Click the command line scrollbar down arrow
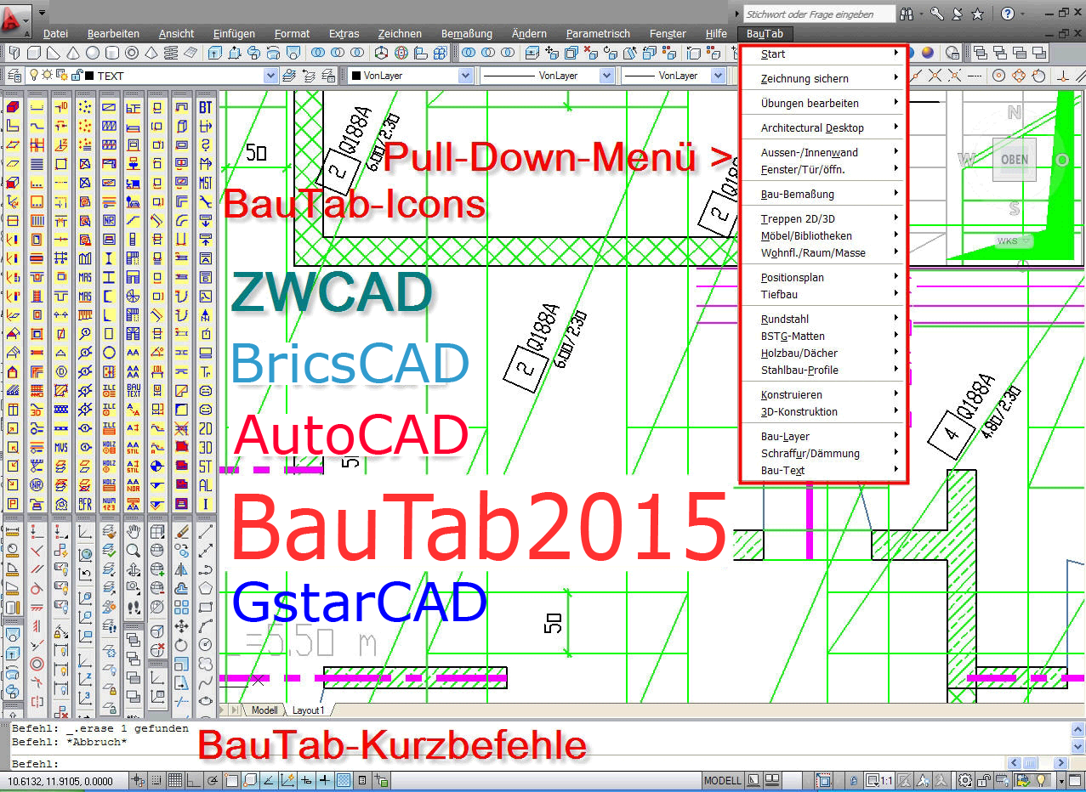1086x792 pixels. [1077, 747]
